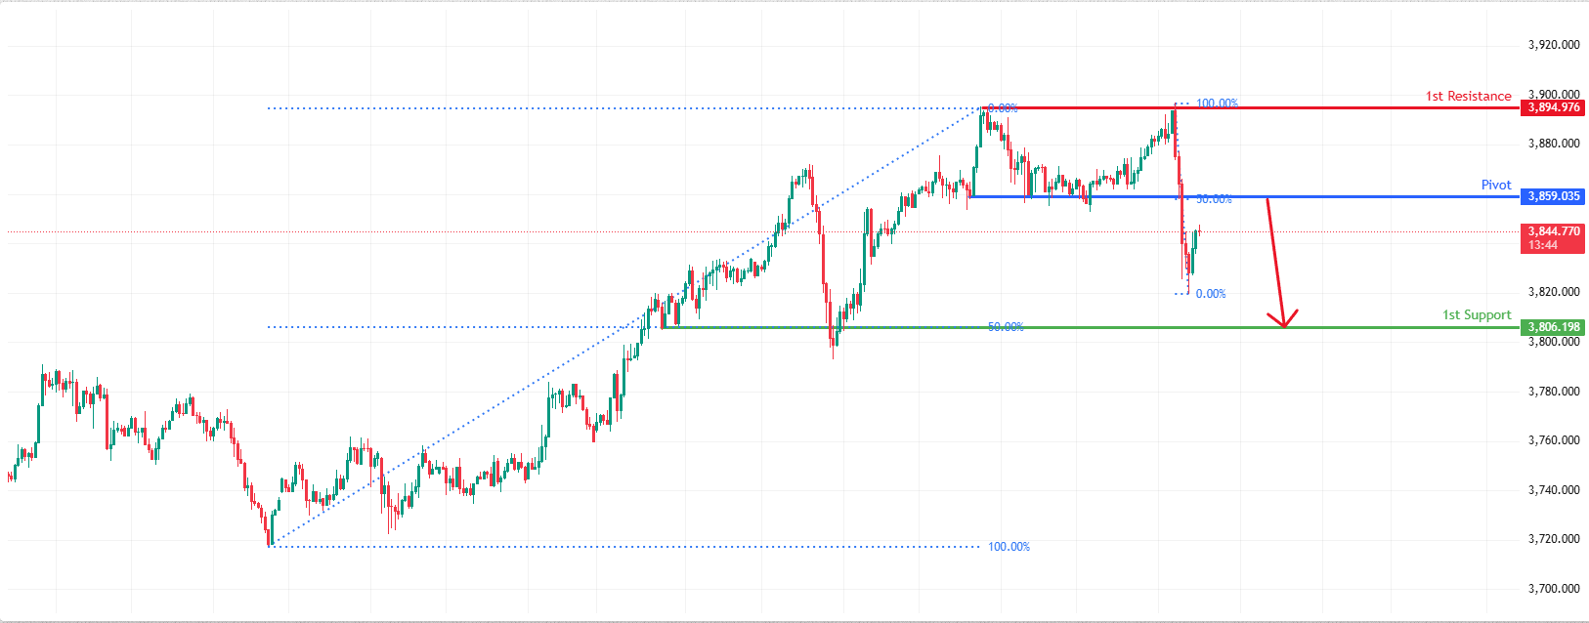Click the 3,780.000 price axis label
This screenshot has width=1589, height=623.
(x=1553, y=392)
